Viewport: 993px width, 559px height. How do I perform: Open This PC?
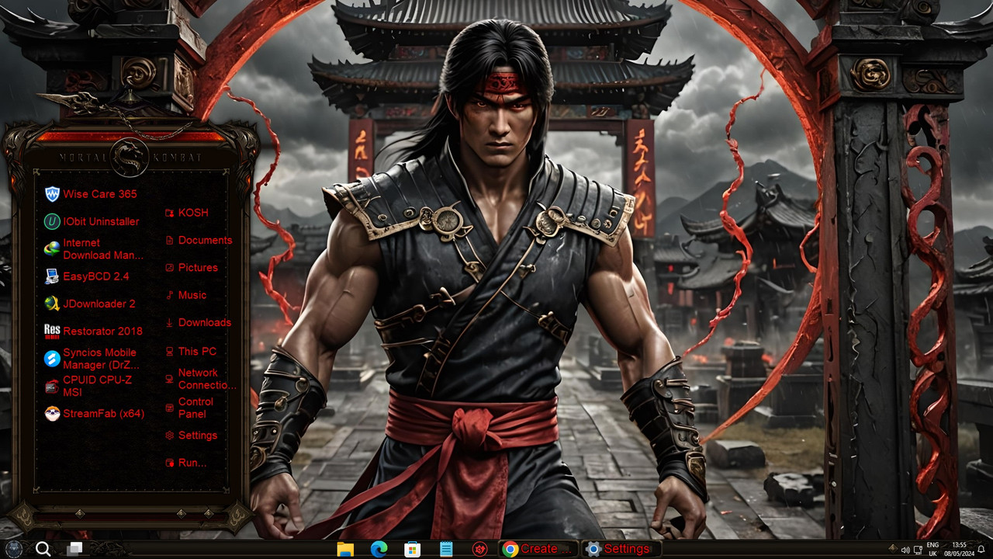point(191,351)
